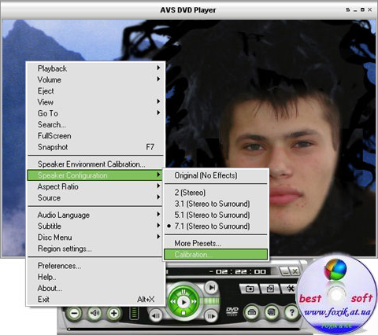
Task: Click the S icon in the title bar
Action: (348, 9)
